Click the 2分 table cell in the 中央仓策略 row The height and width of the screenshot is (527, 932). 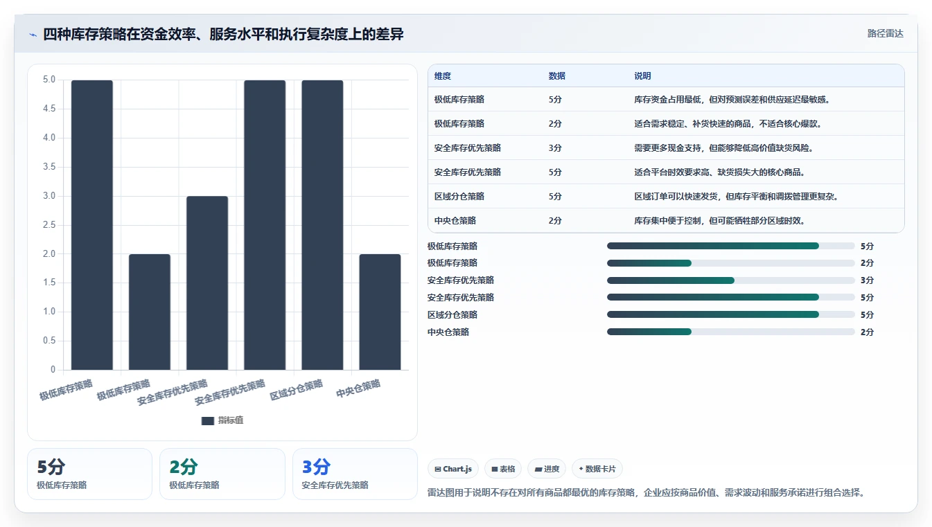[x=555, y=221]
